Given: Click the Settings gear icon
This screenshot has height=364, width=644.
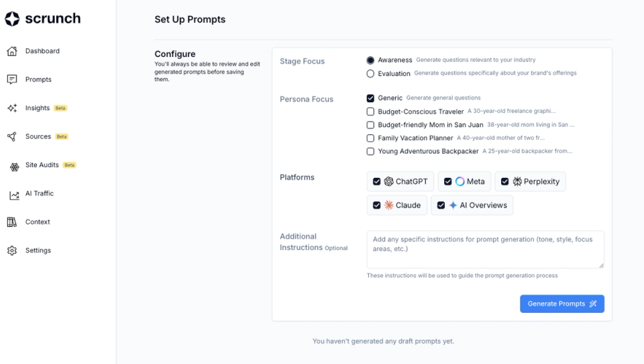Looking at the screenshot, I should (12, 251).
